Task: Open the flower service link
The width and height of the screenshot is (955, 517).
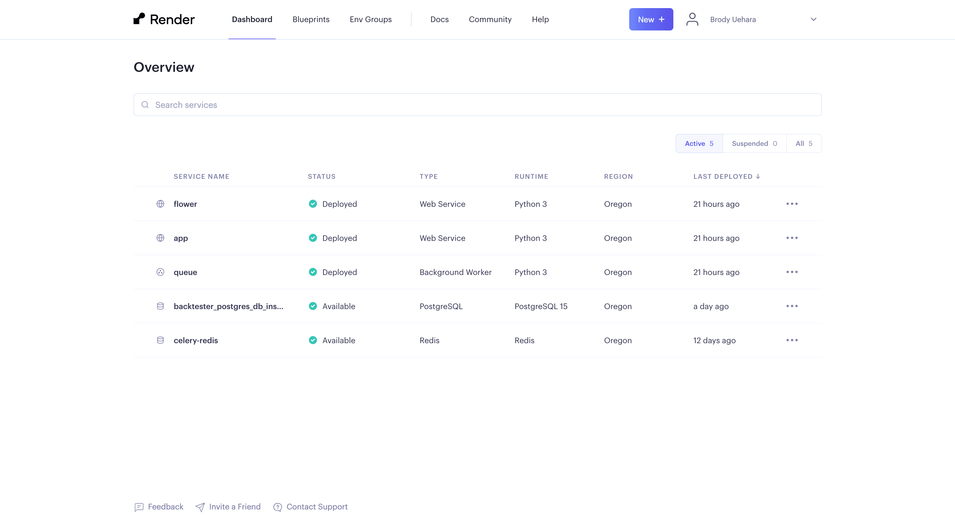Action: click(185, 204)
